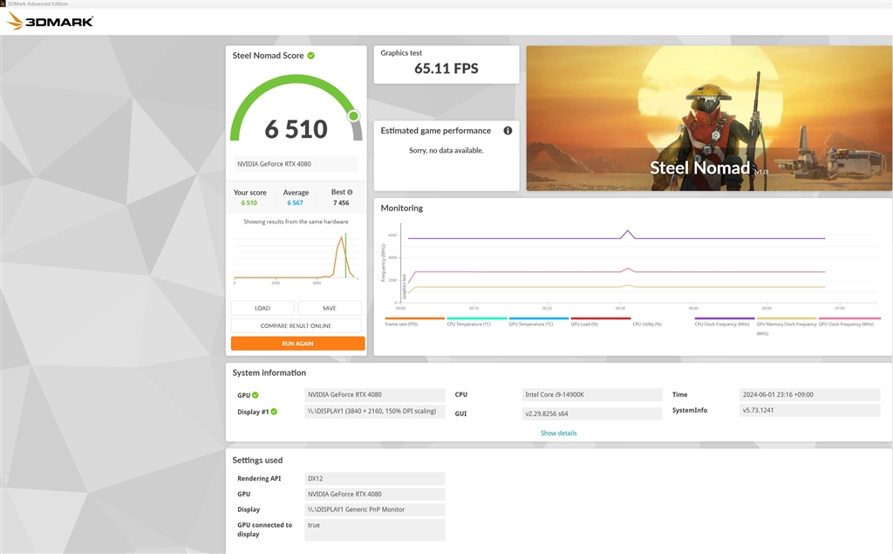Viewport: 893px width, 554px height.
Task: Toggle the CPU Temperature legend entry
Action: 477,322
